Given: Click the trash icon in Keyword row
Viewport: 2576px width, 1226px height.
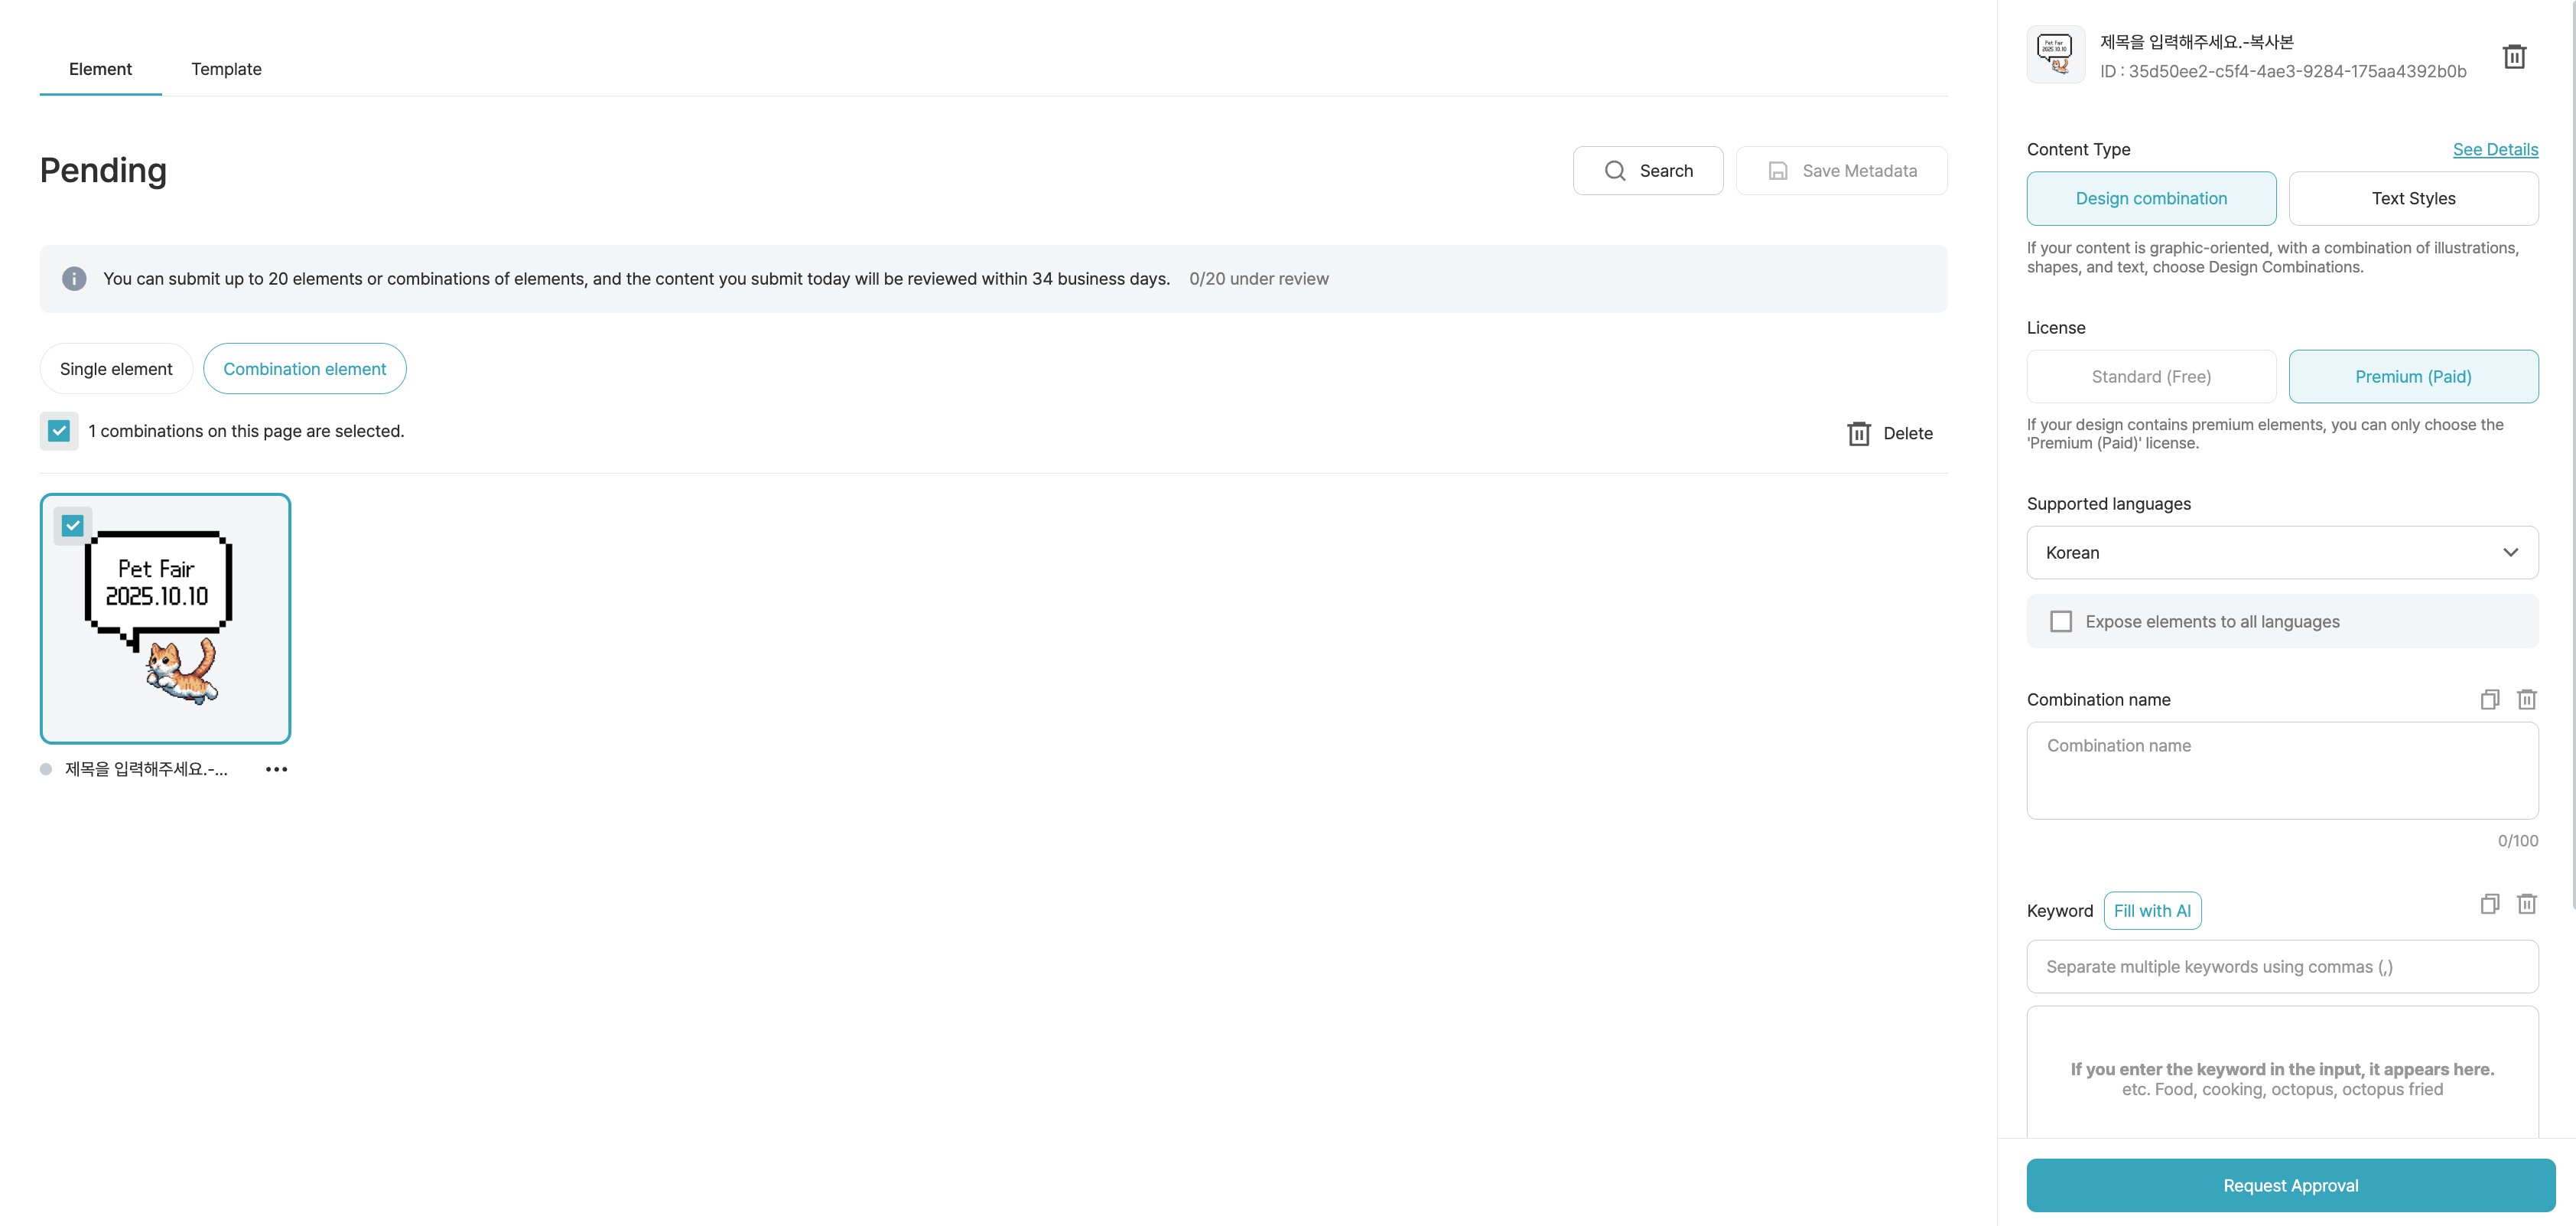Looking at the screenshot, I should 2526,904.
